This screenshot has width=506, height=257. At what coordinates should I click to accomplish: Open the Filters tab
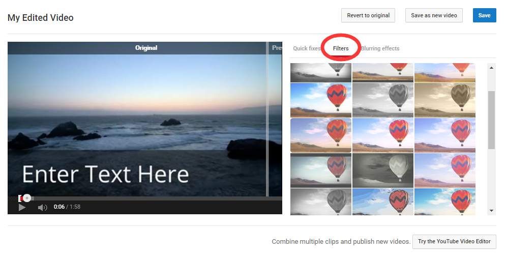click(341, 48)
